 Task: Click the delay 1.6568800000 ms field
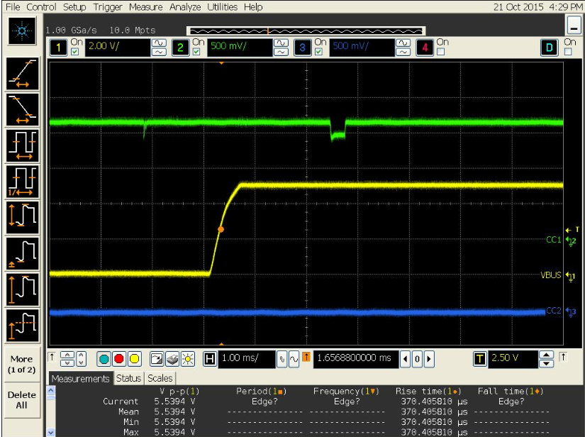[355, 359]
